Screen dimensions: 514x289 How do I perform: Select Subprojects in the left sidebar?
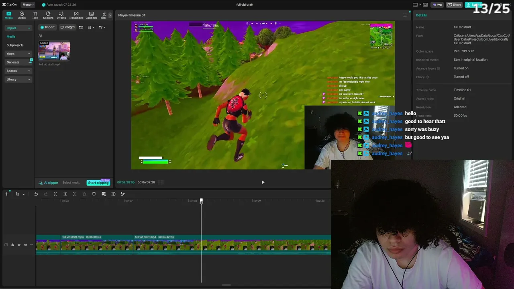15,45
